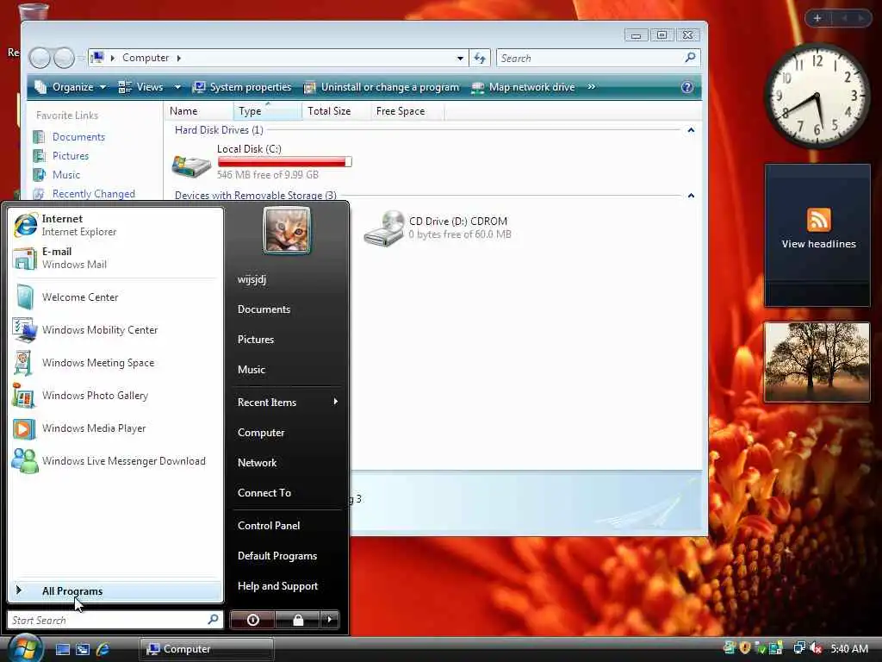
Task: Click Map network drive button
Action: pos(523,87)
